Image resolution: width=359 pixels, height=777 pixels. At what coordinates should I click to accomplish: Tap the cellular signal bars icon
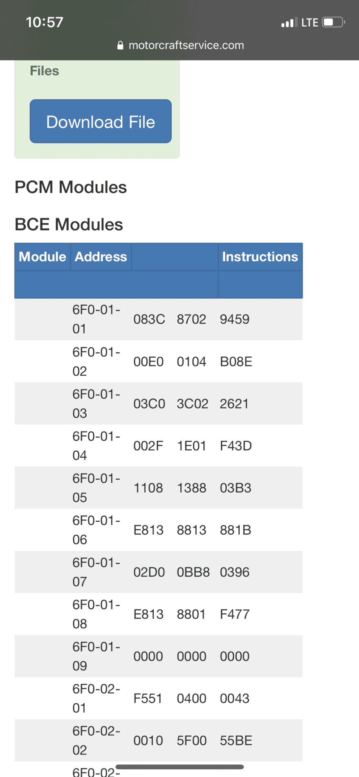click(x=289, y=22)
